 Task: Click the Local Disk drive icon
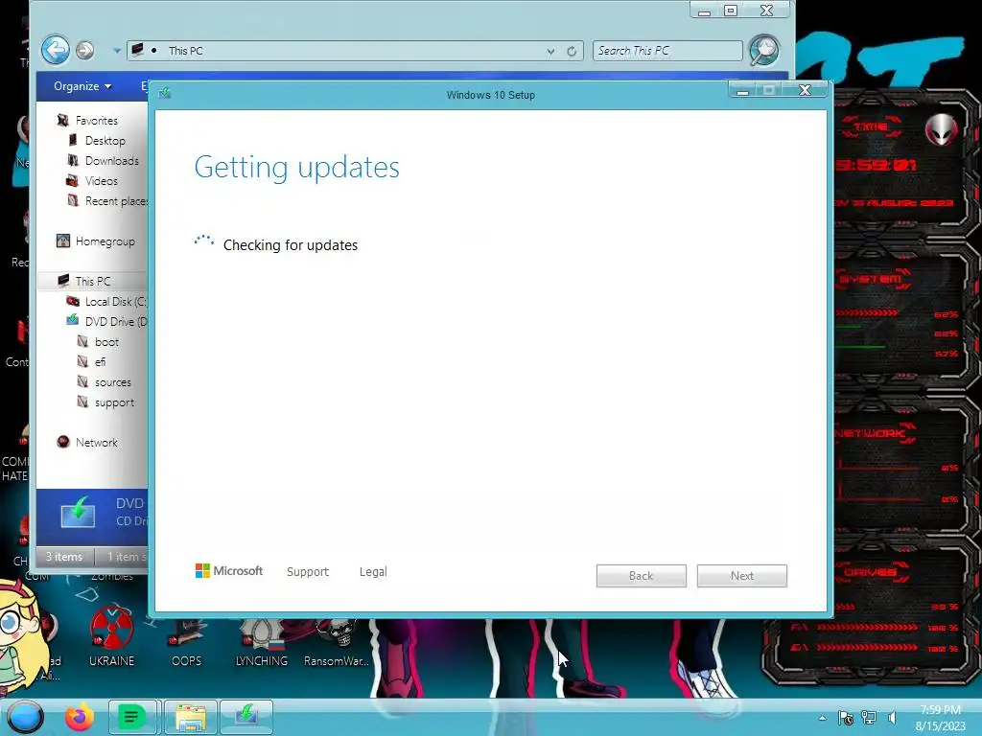tap(73, 301)
